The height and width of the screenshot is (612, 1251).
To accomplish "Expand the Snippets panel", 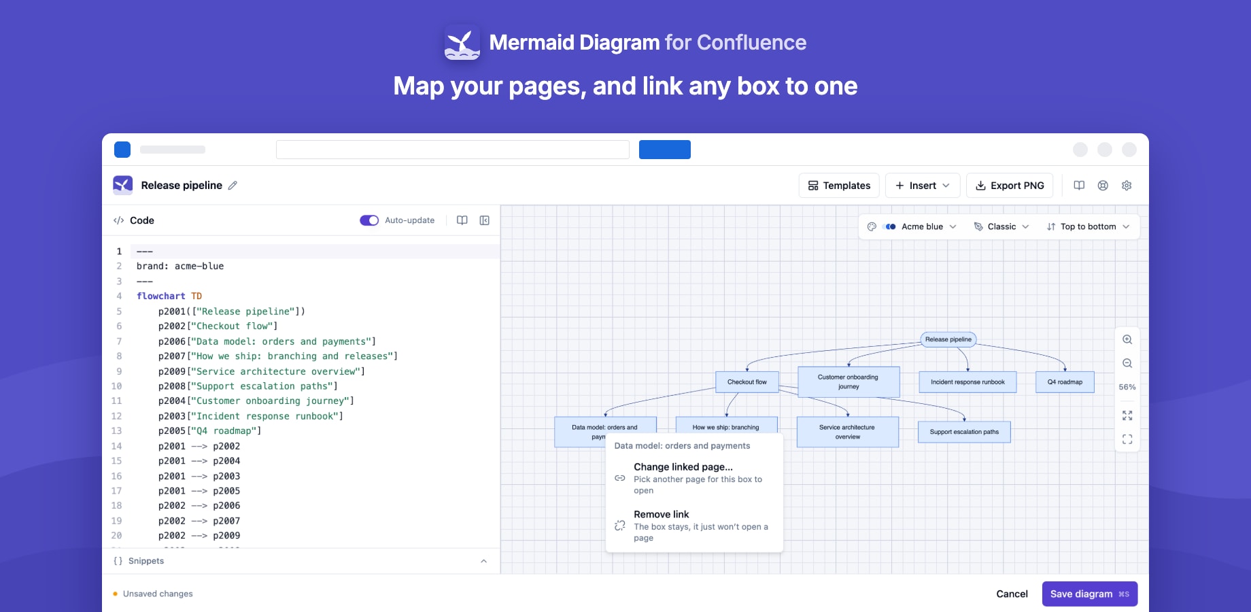I will coord(301,561).
